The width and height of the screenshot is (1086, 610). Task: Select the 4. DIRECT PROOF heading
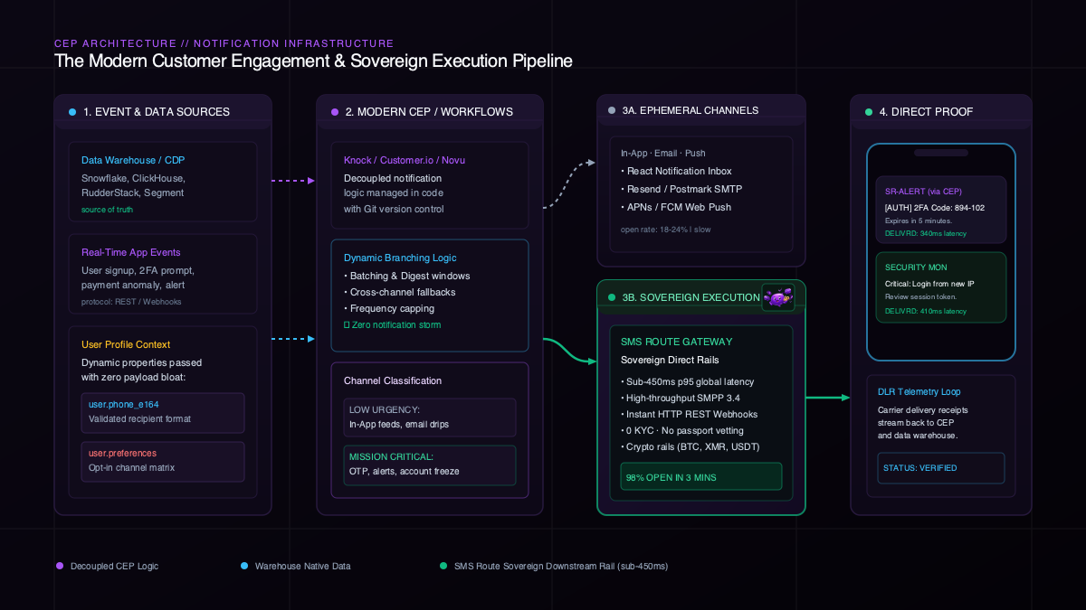click(927, 112)
